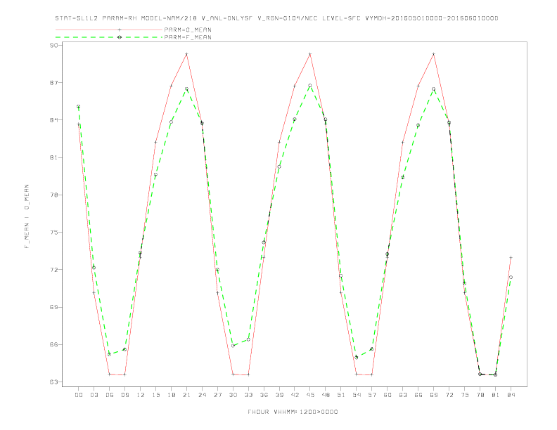Screen dimensions: 557x430
Task: Click horizontal axis tick label 78
Action: click(x=480, y=395)
